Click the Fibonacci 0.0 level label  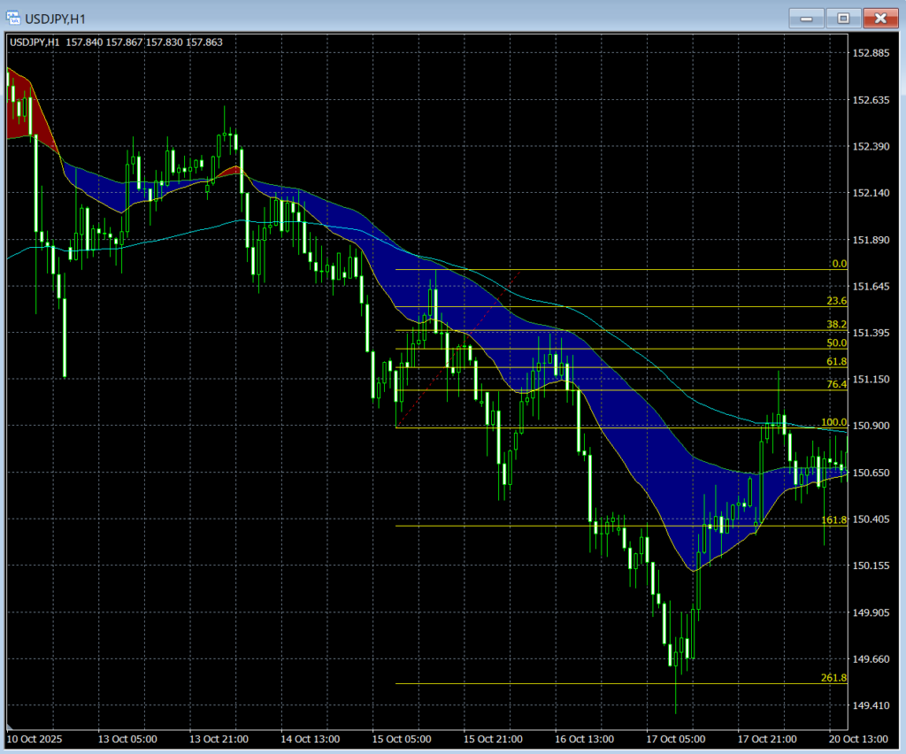click(839, 264)
